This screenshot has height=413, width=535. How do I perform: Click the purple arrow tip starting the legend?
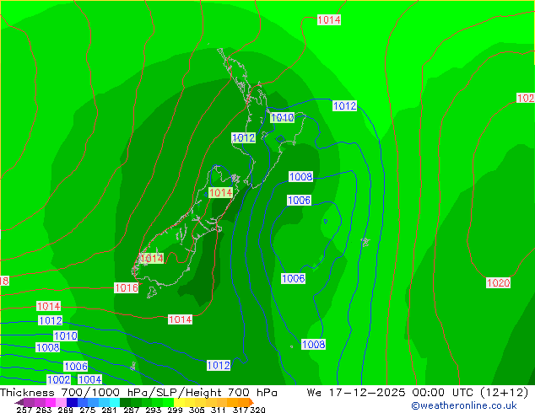[19, 402]
